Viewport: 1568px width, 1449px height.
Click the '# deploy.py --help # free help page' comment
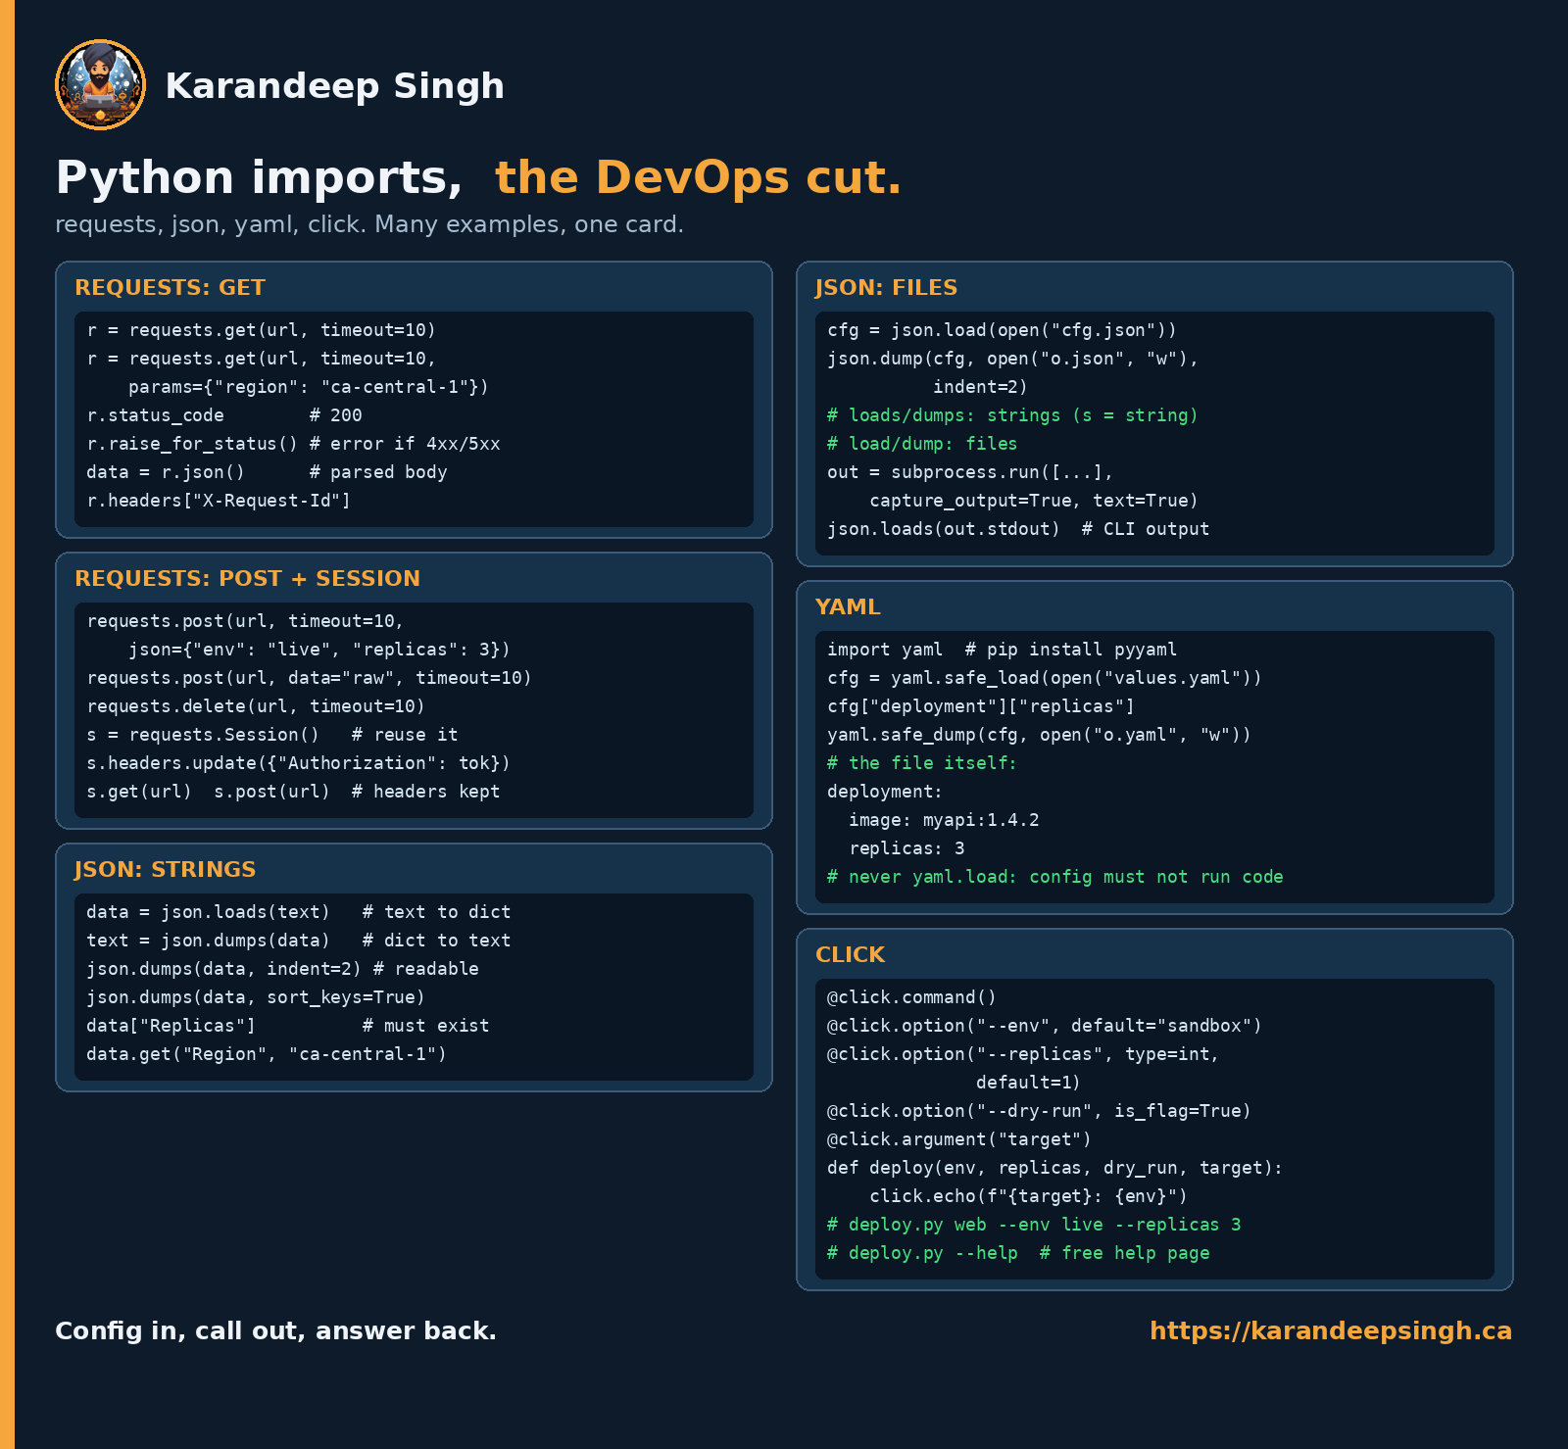tap(1018, 1253)
